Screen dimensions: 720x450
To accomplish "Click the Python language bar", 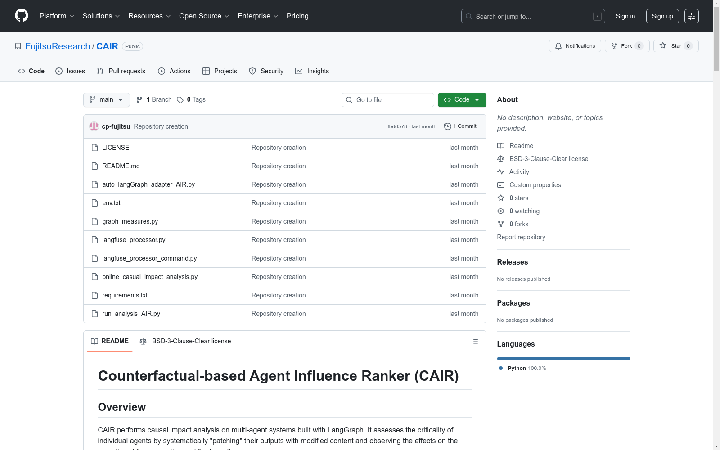I will click(x=564, y=359).
